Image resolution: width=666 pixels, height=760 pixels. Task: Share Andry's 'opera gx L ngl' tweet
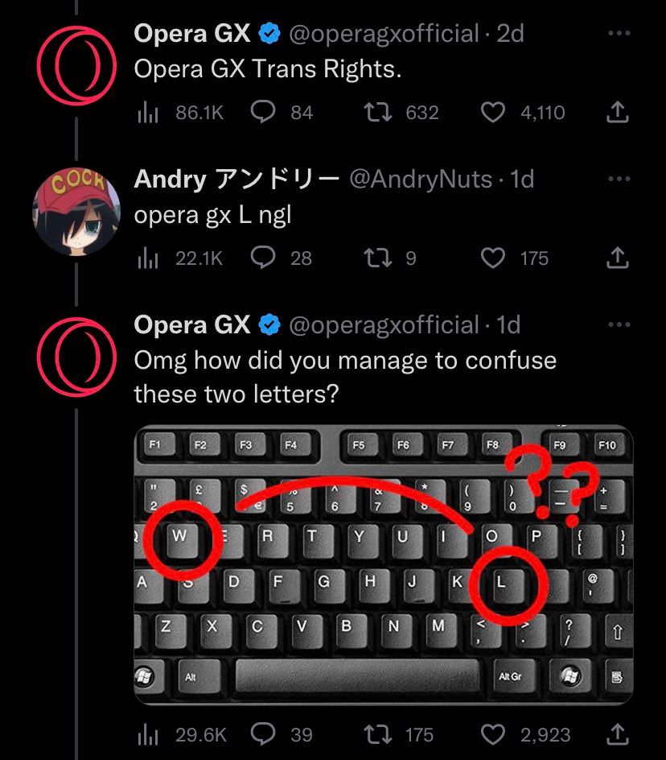click(x=617, y=258)
